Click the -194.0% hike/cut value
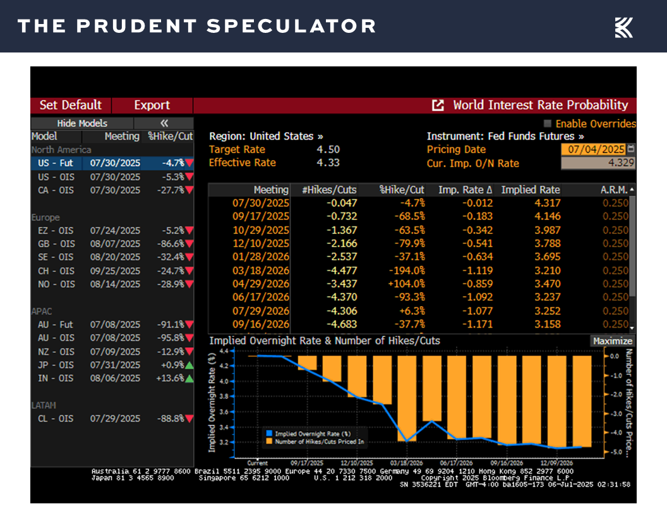This screenshot has height=516, width=667. [407, 271]
